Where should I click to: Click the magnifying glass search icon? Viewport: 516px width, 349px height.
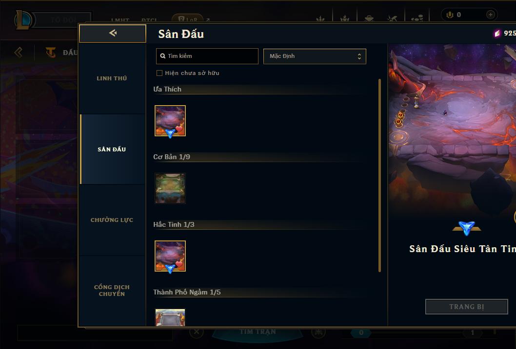point(162,56)
